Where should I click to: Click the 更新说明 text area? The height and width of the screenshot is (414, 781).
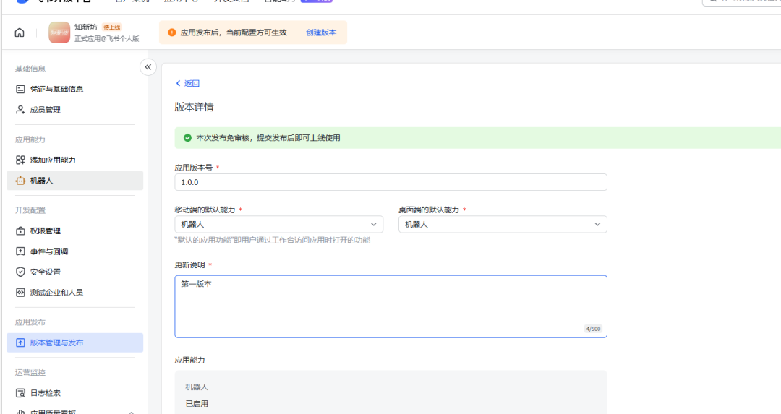tap(390, 306)
